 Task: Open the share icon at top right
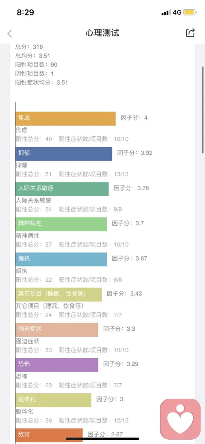190,33
